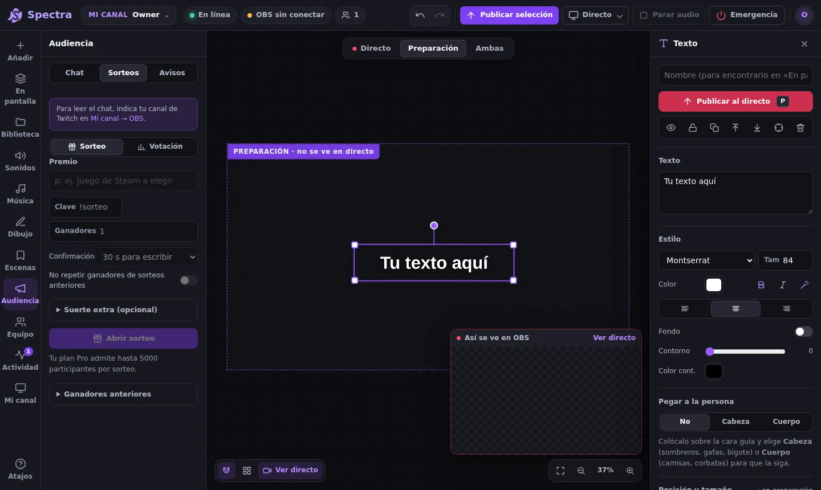Bring the text element to front
821x490 pixels.
pos(735,128)
